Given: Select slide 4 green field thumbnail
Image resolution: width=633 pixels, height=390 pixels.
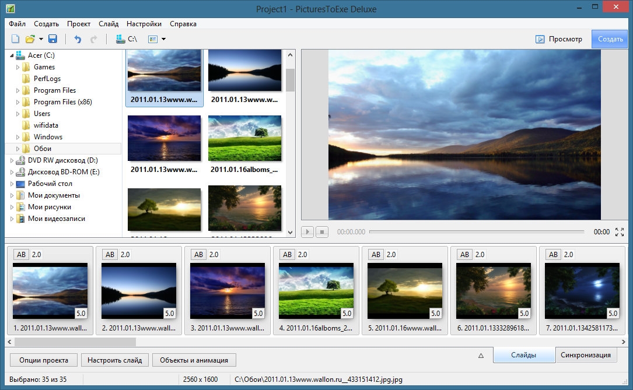Looking at the screenshot, I should [x=316, y=290].
